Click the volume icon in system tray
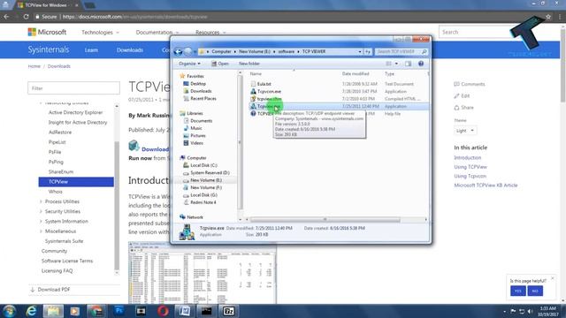The image size is (566, 318). pyautogui.click(x=530, y=311)
